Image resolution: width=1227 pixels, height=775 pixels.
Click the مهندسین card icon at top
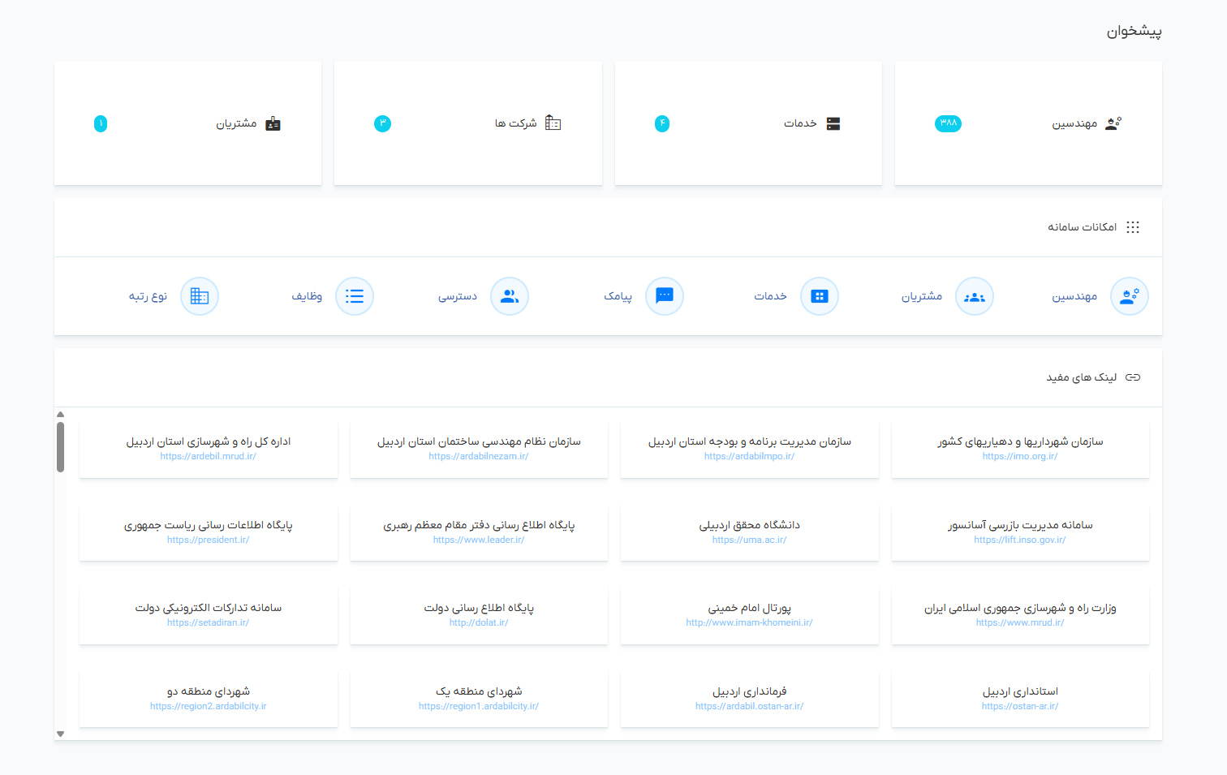(x=1113, y=123)
